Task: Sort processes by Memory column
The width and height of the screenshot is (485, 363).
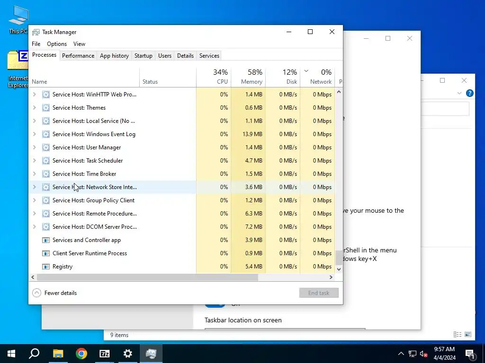Action: [x=248, y=77]
